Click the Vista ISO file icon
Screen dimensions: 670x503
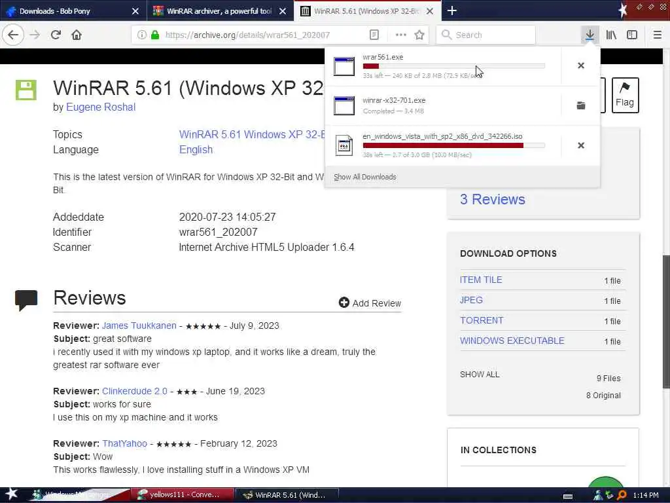tap(344, 145)
